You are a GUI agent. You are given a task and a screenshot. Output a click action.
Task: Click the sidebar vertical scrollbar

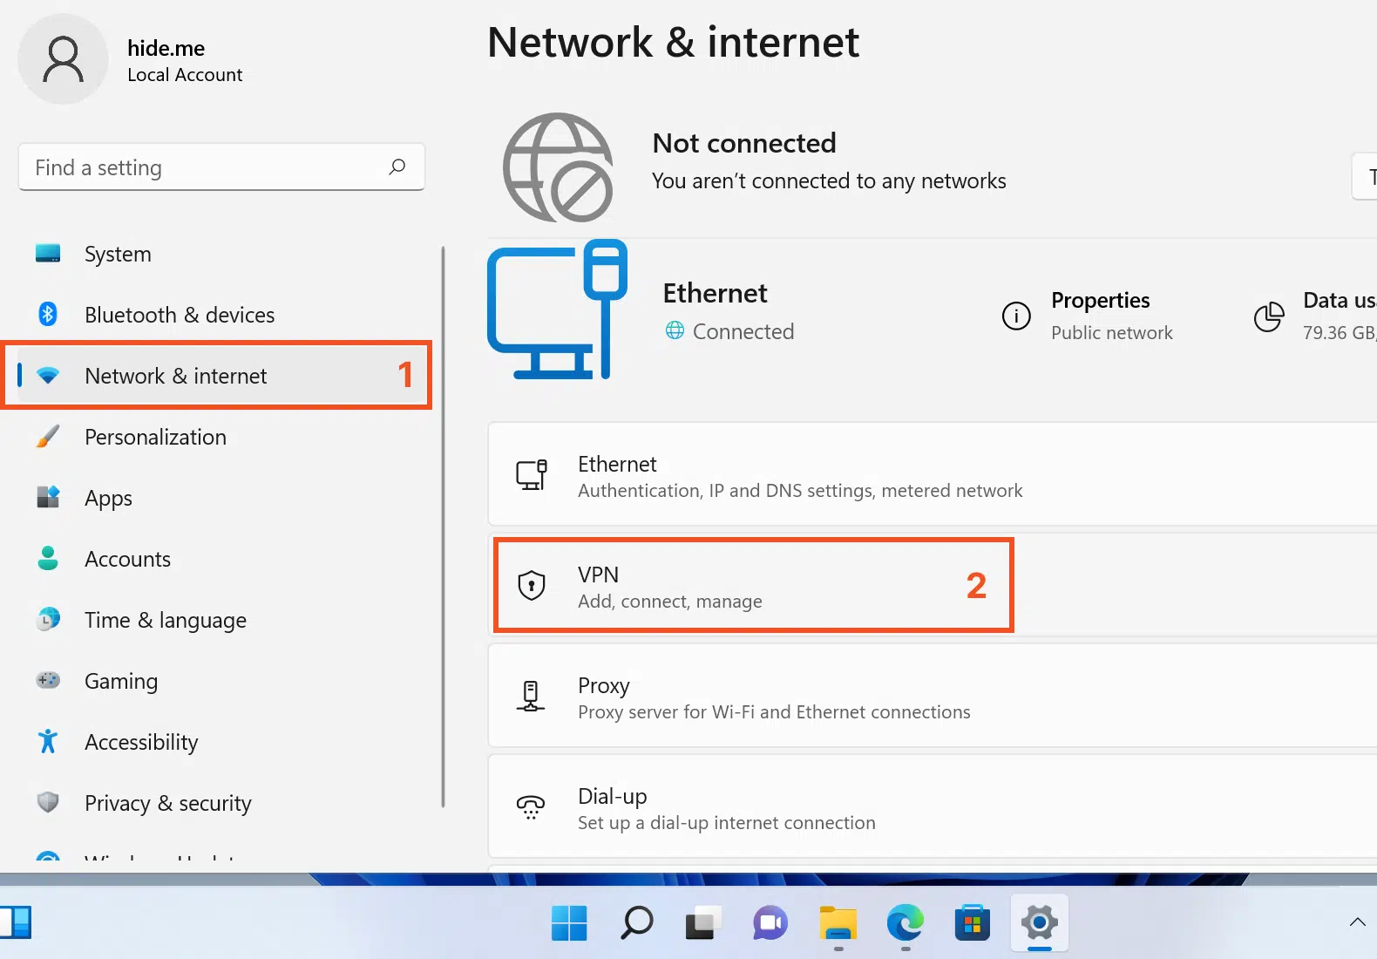(444, 527)
